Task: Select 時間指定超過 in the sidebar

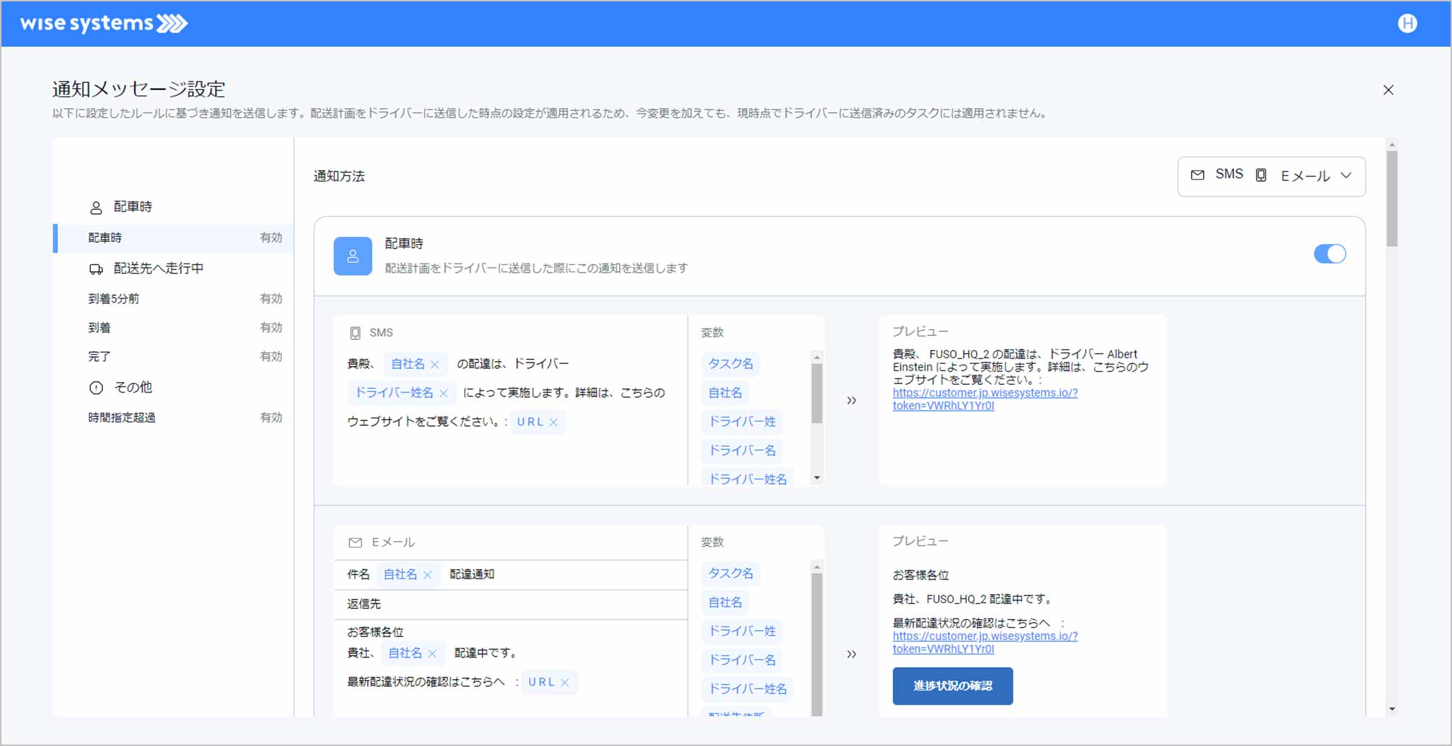Action: point(122,418)
